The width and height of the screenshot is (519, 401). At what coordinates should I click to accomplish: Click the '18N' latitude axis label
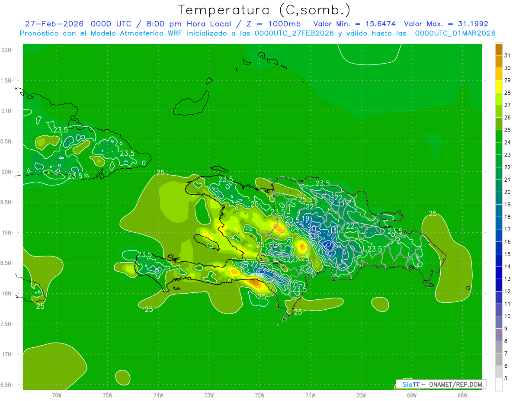tap(6, 293)
